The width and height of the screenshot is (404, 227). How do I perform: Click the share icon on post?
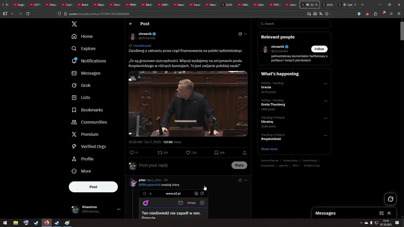(x=245, y=153)
